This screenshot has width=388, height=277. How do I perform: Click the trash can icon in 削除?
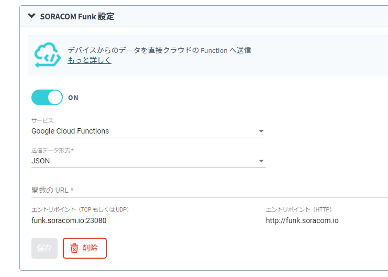click(x=74, y=248)
